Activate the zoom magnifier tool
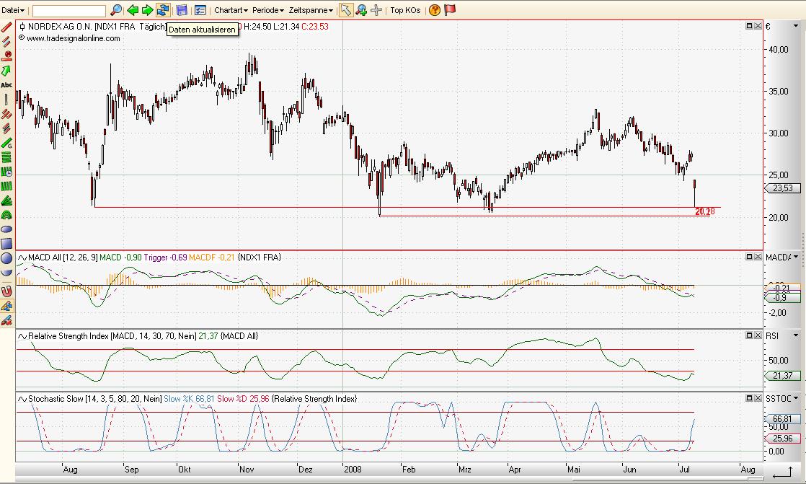 pos(361,10)
